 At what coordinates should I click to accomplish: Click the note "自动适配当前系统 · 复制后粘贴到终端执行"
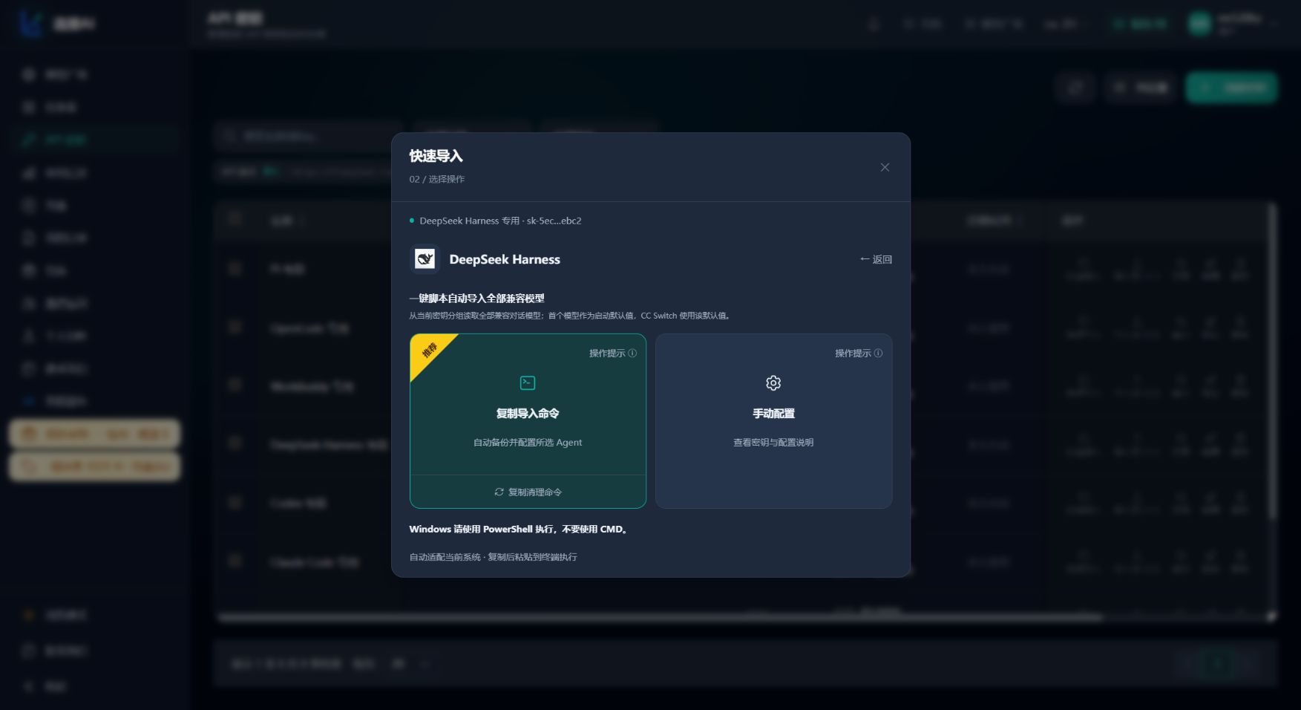(493, 557)
